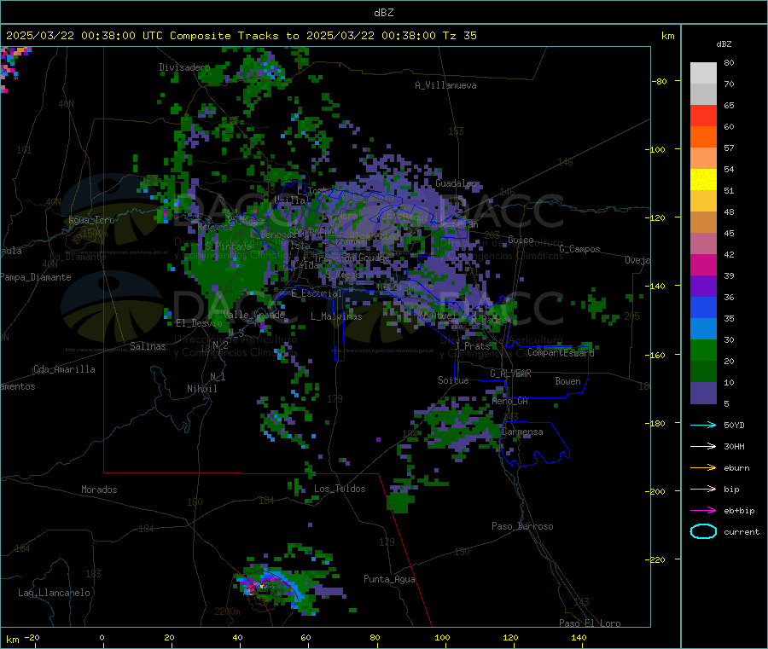Click the 140 km tick on the bottom axis
Image resolution: width=768 pixels, height=649 pixels.
[x=579, y=638]
